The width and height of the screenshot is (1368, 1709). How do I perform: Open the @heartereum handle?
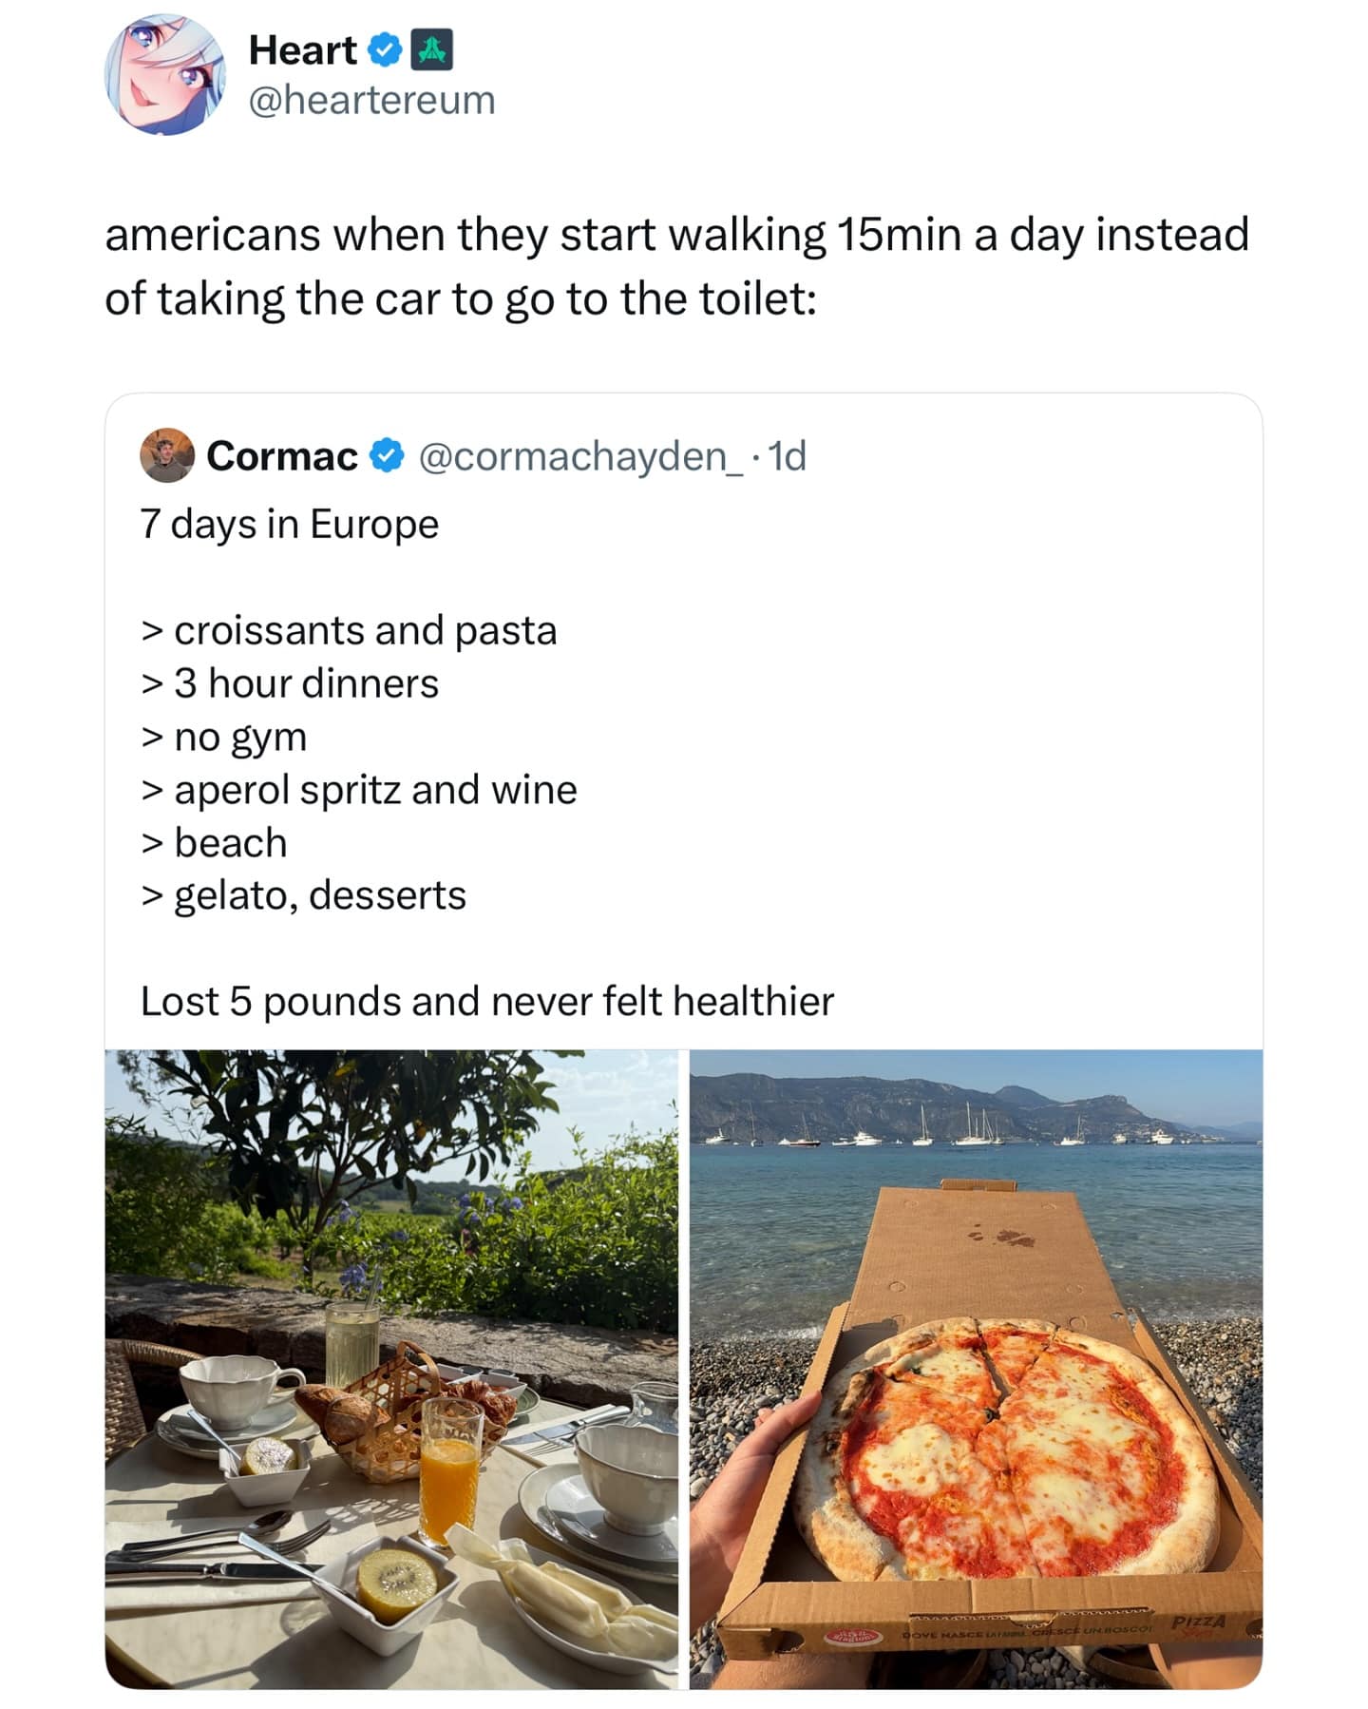[371, 100]
